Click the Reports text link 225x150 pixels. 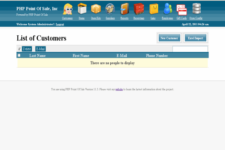click(x=124, y=18)
